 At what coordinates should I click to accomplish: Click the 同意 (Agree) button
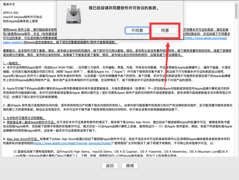tap(165, 30)
